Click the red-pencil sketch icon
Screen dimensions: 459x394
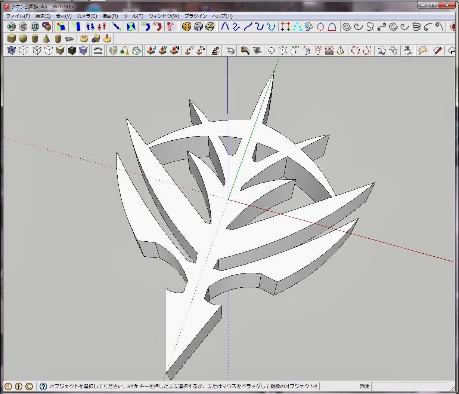437,51
